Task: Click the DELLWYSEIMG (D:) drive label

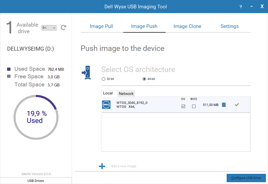Action: (x=30, y=49)
